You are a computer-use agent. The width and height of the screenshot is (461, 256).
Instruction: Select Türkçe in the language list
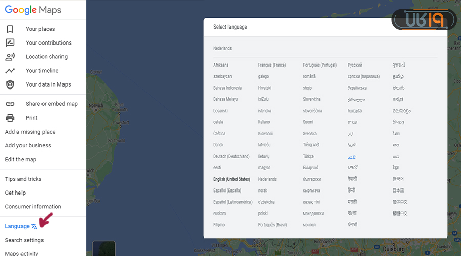(308, 156)
